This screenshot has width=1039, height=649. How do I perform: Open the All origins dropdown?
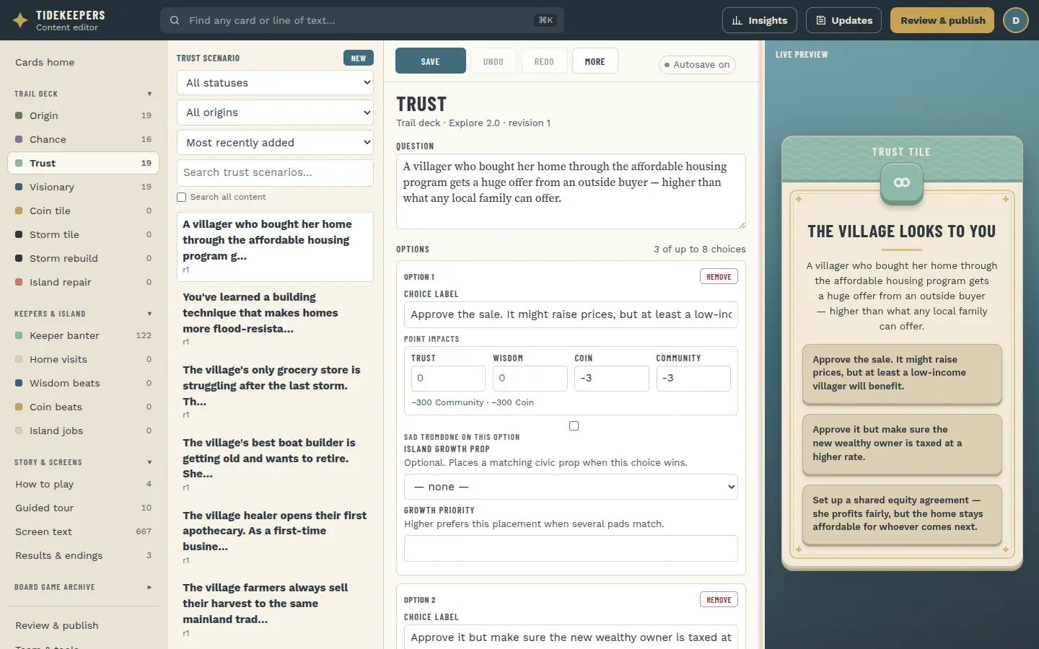[x=275, y=112]
